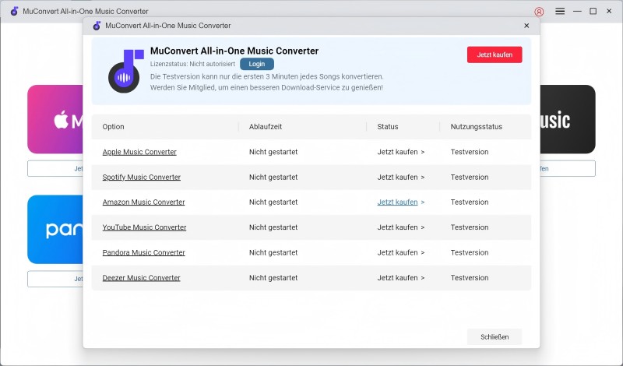The width and height of the screenshot is (623, 366).
Task: Click the Status column header
Action: (388, 127)
